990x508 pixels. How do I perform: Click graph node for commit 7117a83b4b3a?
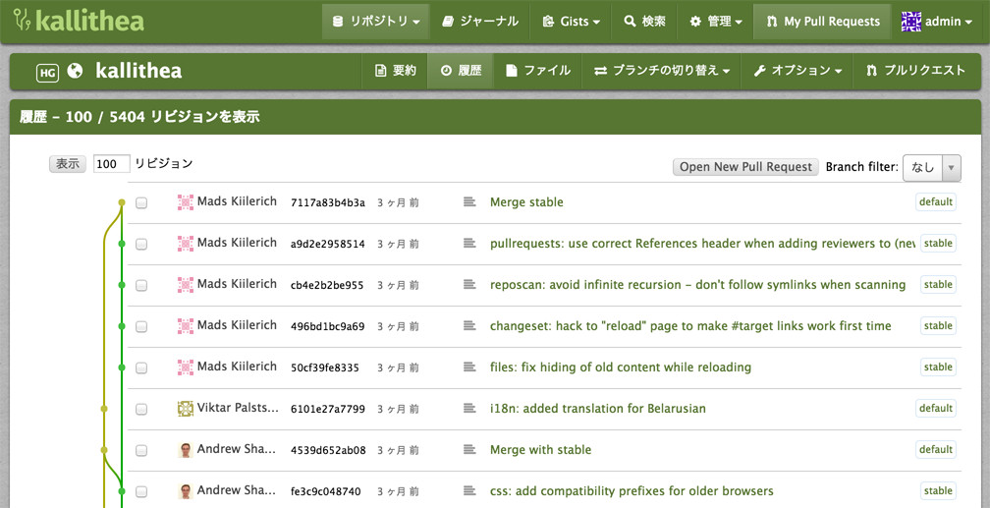pyautogui.click(x=122, y=202)
